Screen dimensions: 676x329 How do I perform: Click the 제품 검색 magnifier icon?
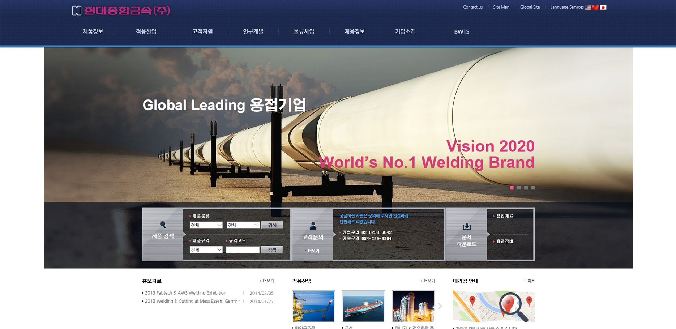(163, 225)
